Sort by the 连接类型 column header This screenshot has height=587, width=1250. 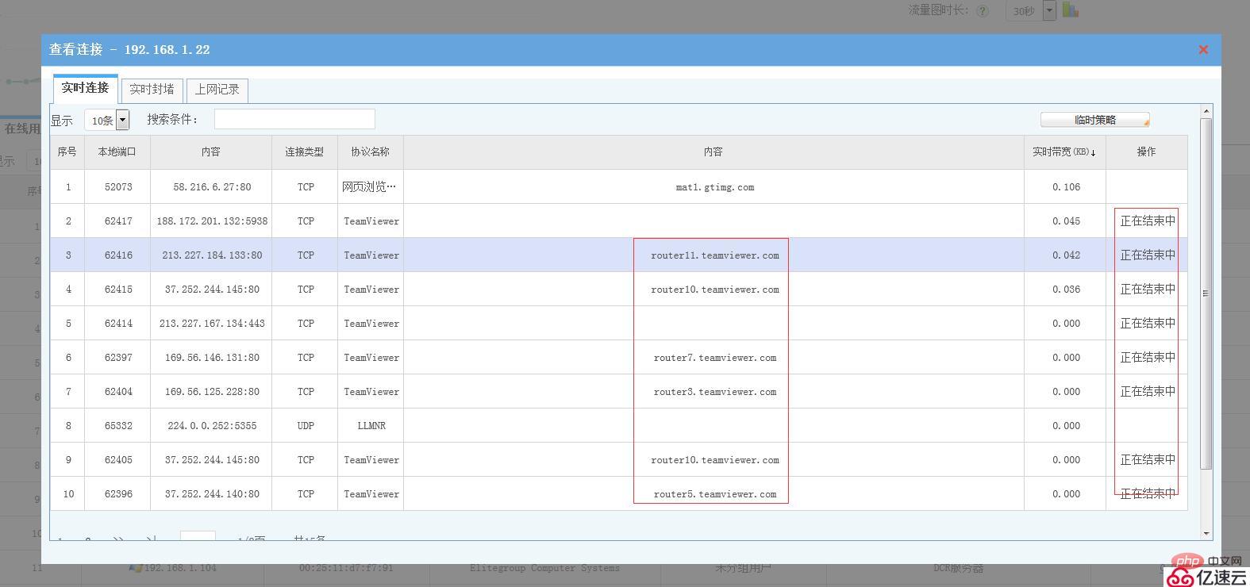pyautogui.click(x=305, y=152)
